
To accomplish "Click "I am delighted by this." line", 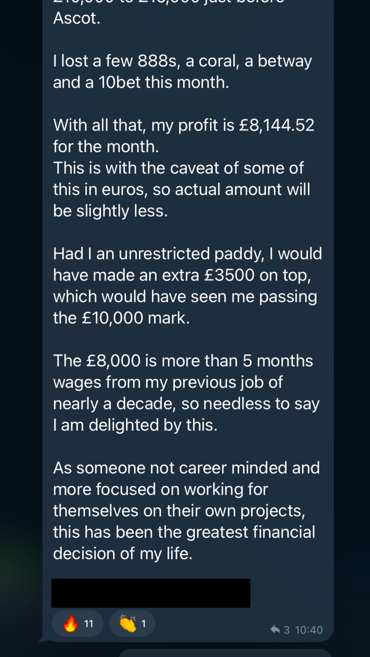I will [x=135, y=425].
